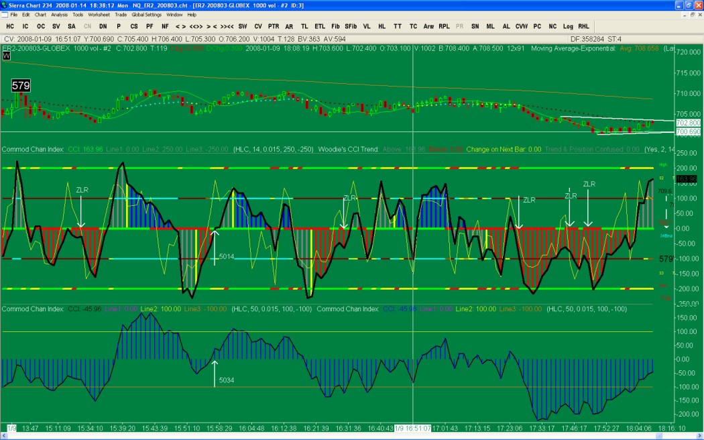This screenshot has width=704, height=440.
Task: Click the AL toolbar button
Action: (506, 26)
